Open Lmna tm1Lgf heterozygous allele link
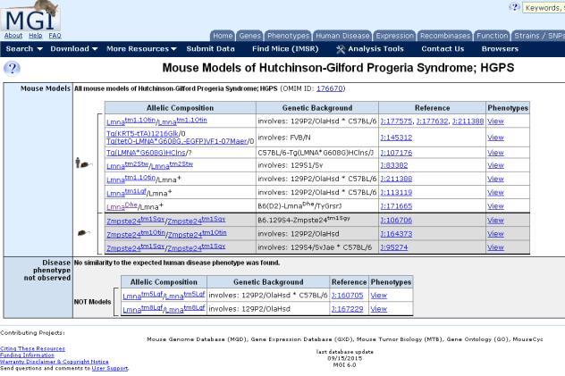Screen dimensions: 565x376 tap(126, 193)
